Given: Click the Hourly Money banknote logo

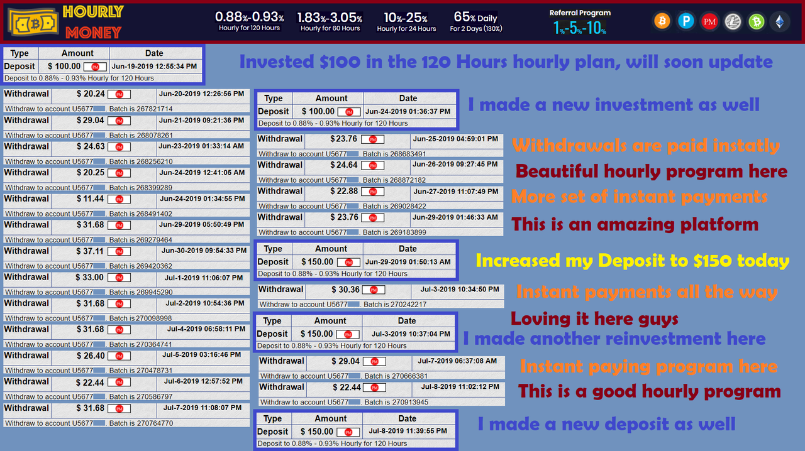Looking at the screenshot, I should point(32,24).
